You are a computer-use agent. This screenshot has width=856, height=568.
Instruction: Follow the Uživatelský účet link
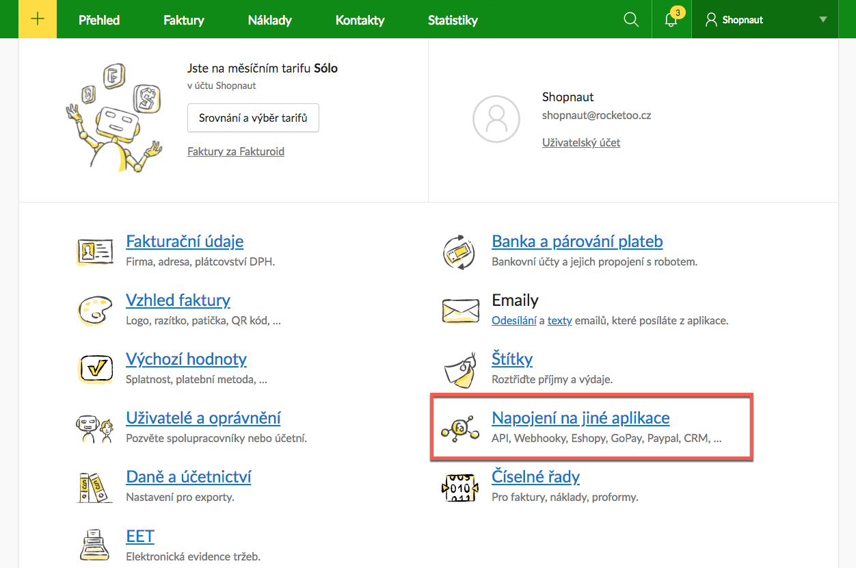tap(581, 142)
